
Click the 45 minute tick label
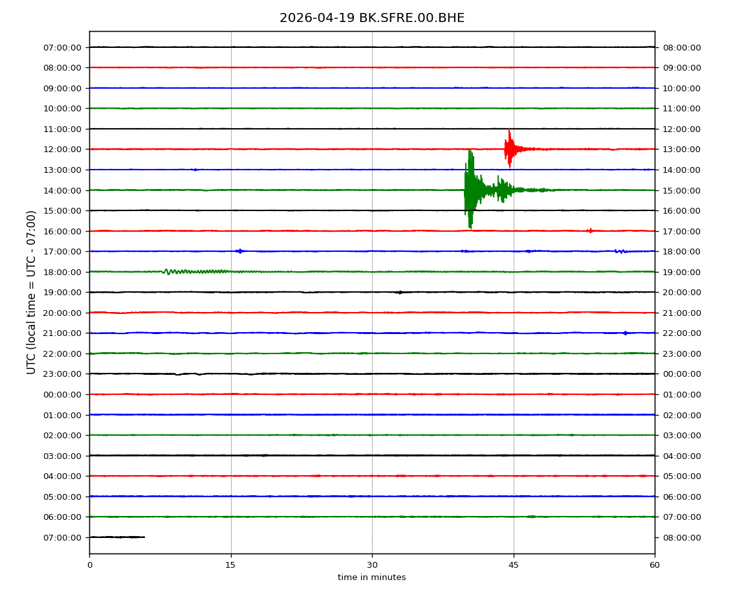click(x=513, y=565)
